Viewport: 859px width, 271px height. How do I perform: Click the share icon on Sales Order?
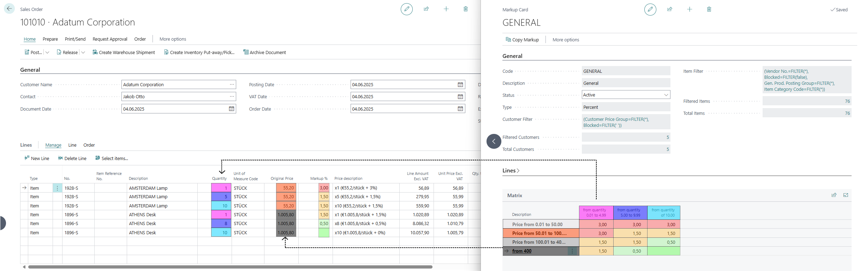pyautogui.click(x=426, y=9)
